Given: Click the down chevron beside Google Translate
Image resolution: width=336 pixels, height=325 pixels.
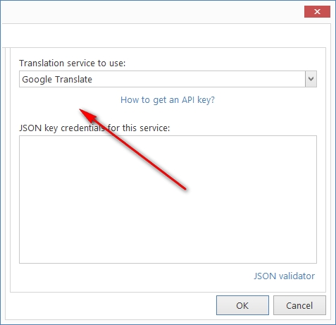Looking at the screenshot, I should [311, 79].
